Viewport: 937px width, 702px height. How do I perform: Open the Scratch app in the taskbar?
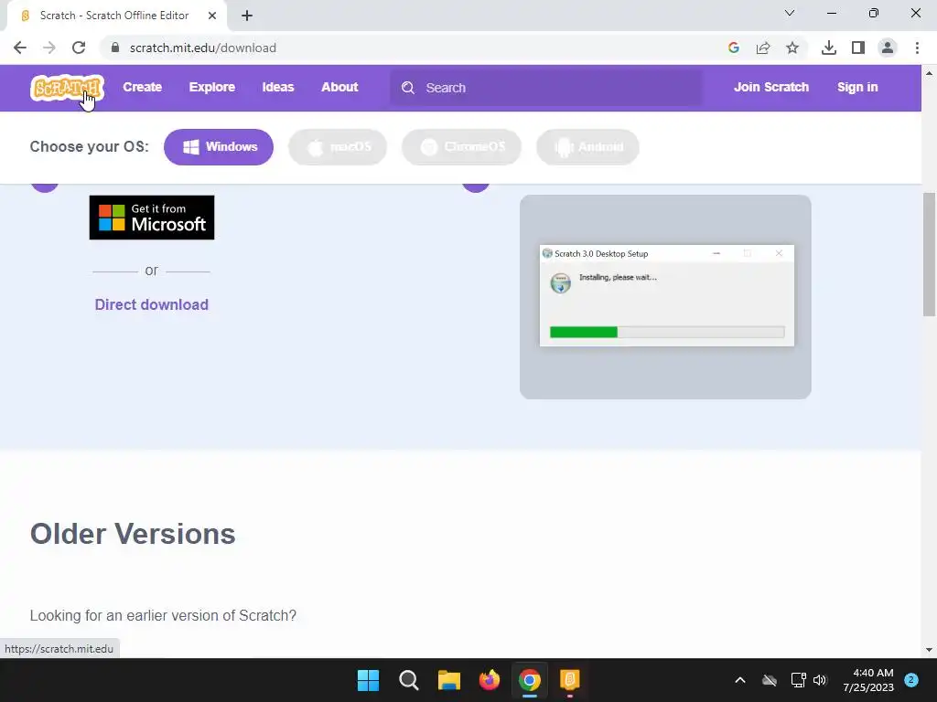(569, 680)
